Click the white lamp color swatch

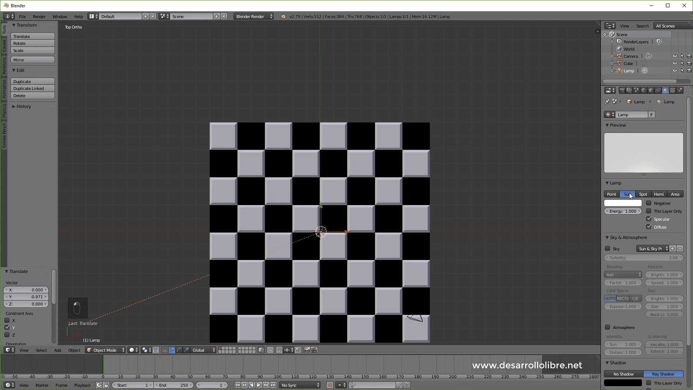[x=623, y=203]
